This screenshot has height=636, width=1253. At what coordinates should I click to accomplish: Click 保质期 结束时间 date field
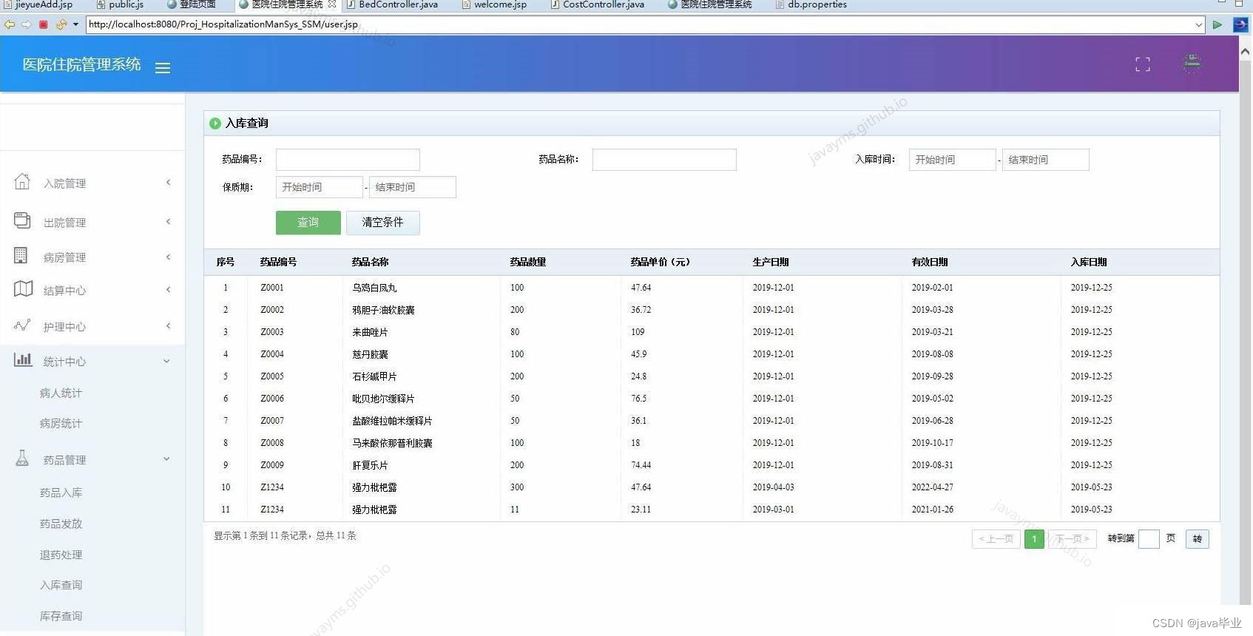click(412, 187)
